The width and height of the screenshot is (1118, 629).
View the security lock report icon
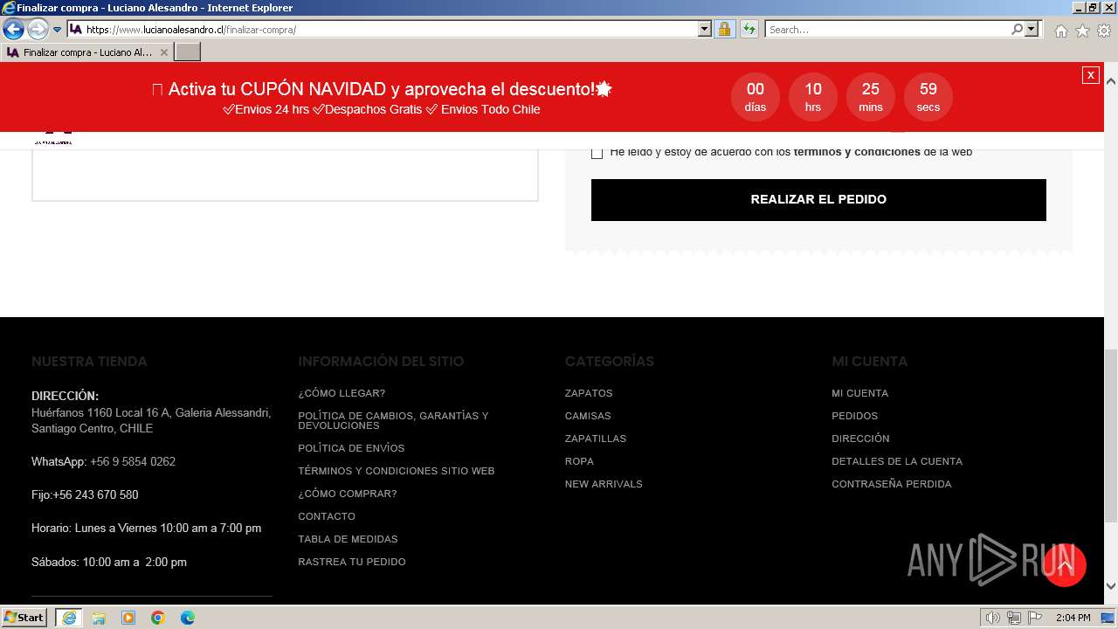point(724,30)
